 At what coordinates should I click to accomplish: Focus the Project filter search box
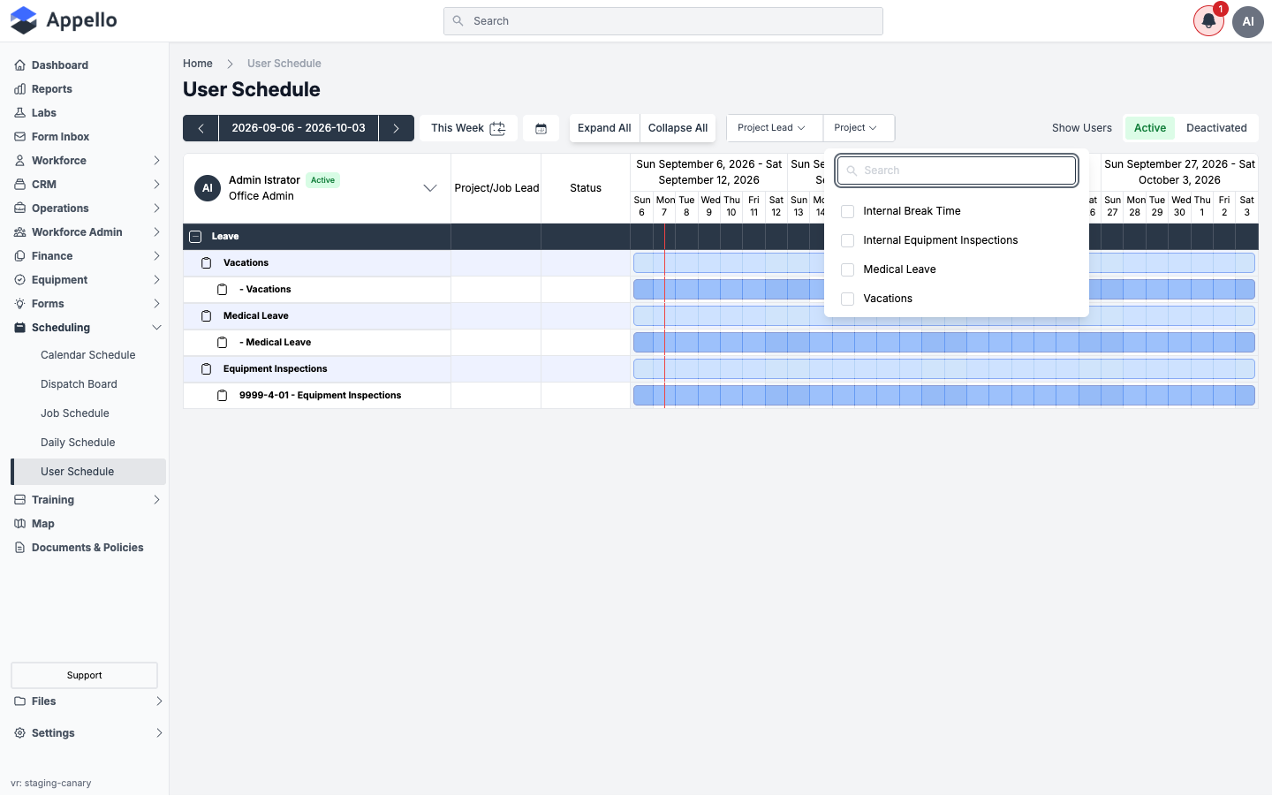click(957, 171)
